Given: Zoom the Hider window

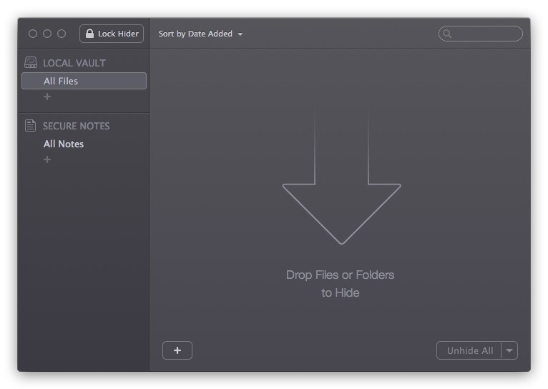Looking at the screenshot, I should click(62, 34).
